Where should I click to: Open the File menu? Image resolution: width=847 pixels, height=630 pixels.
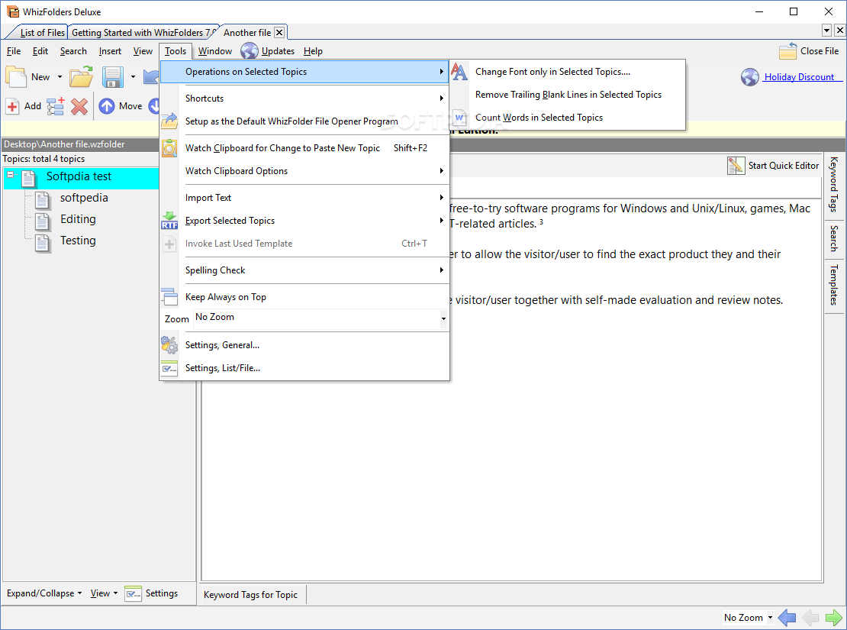click(14, 51)
